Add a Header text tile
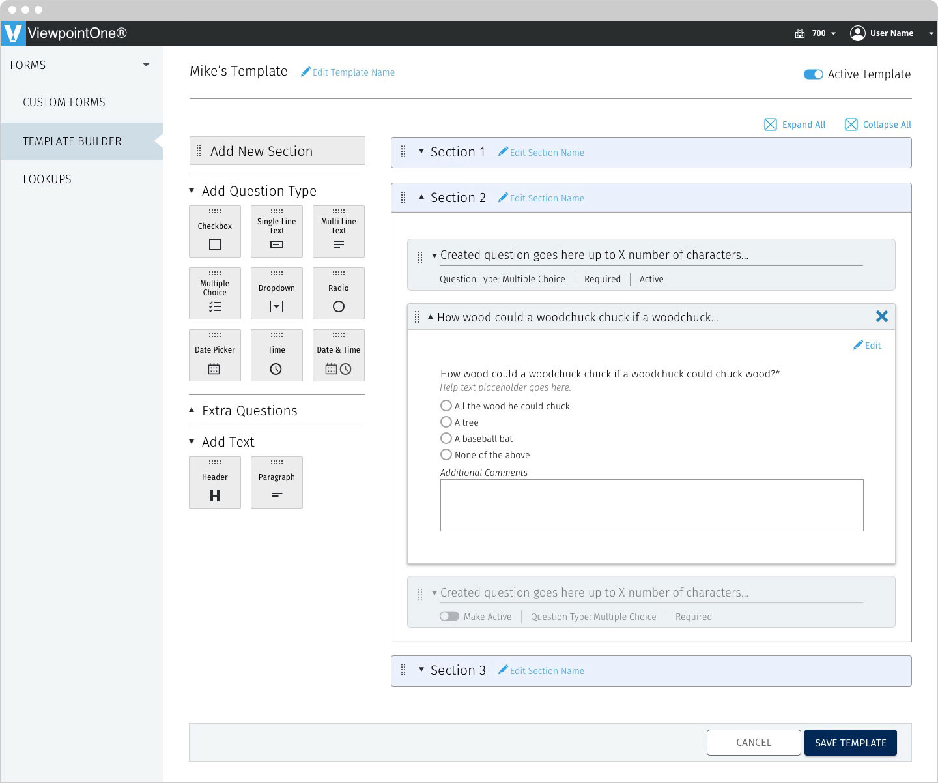This screenshot has height=783, width=938. click(x=215, y=482)
